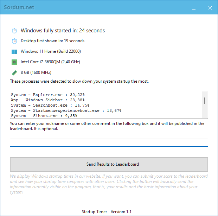
Task: Send Results to Leaderboard
Action: [109, 164]
